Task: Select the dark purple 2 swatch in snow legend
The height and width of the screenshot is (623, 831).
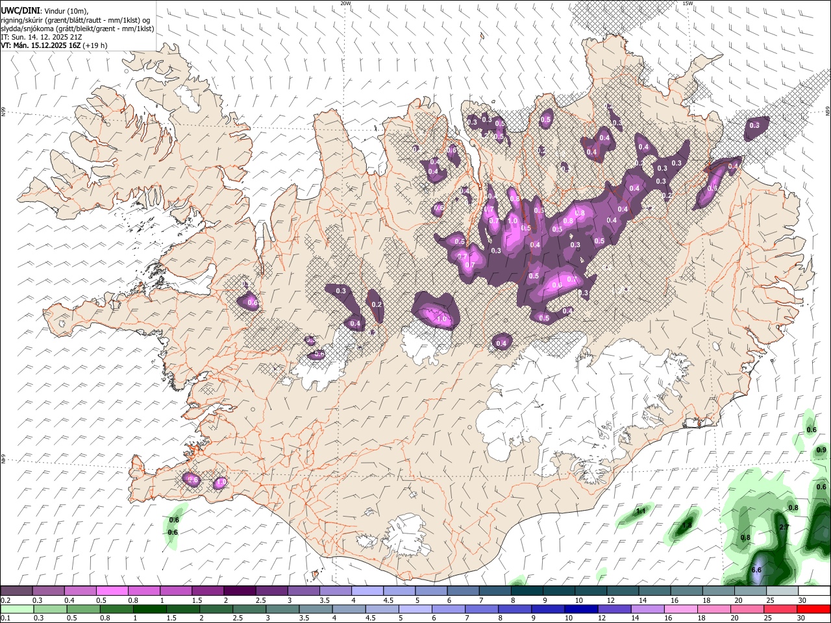Action: tap(240, 591)
